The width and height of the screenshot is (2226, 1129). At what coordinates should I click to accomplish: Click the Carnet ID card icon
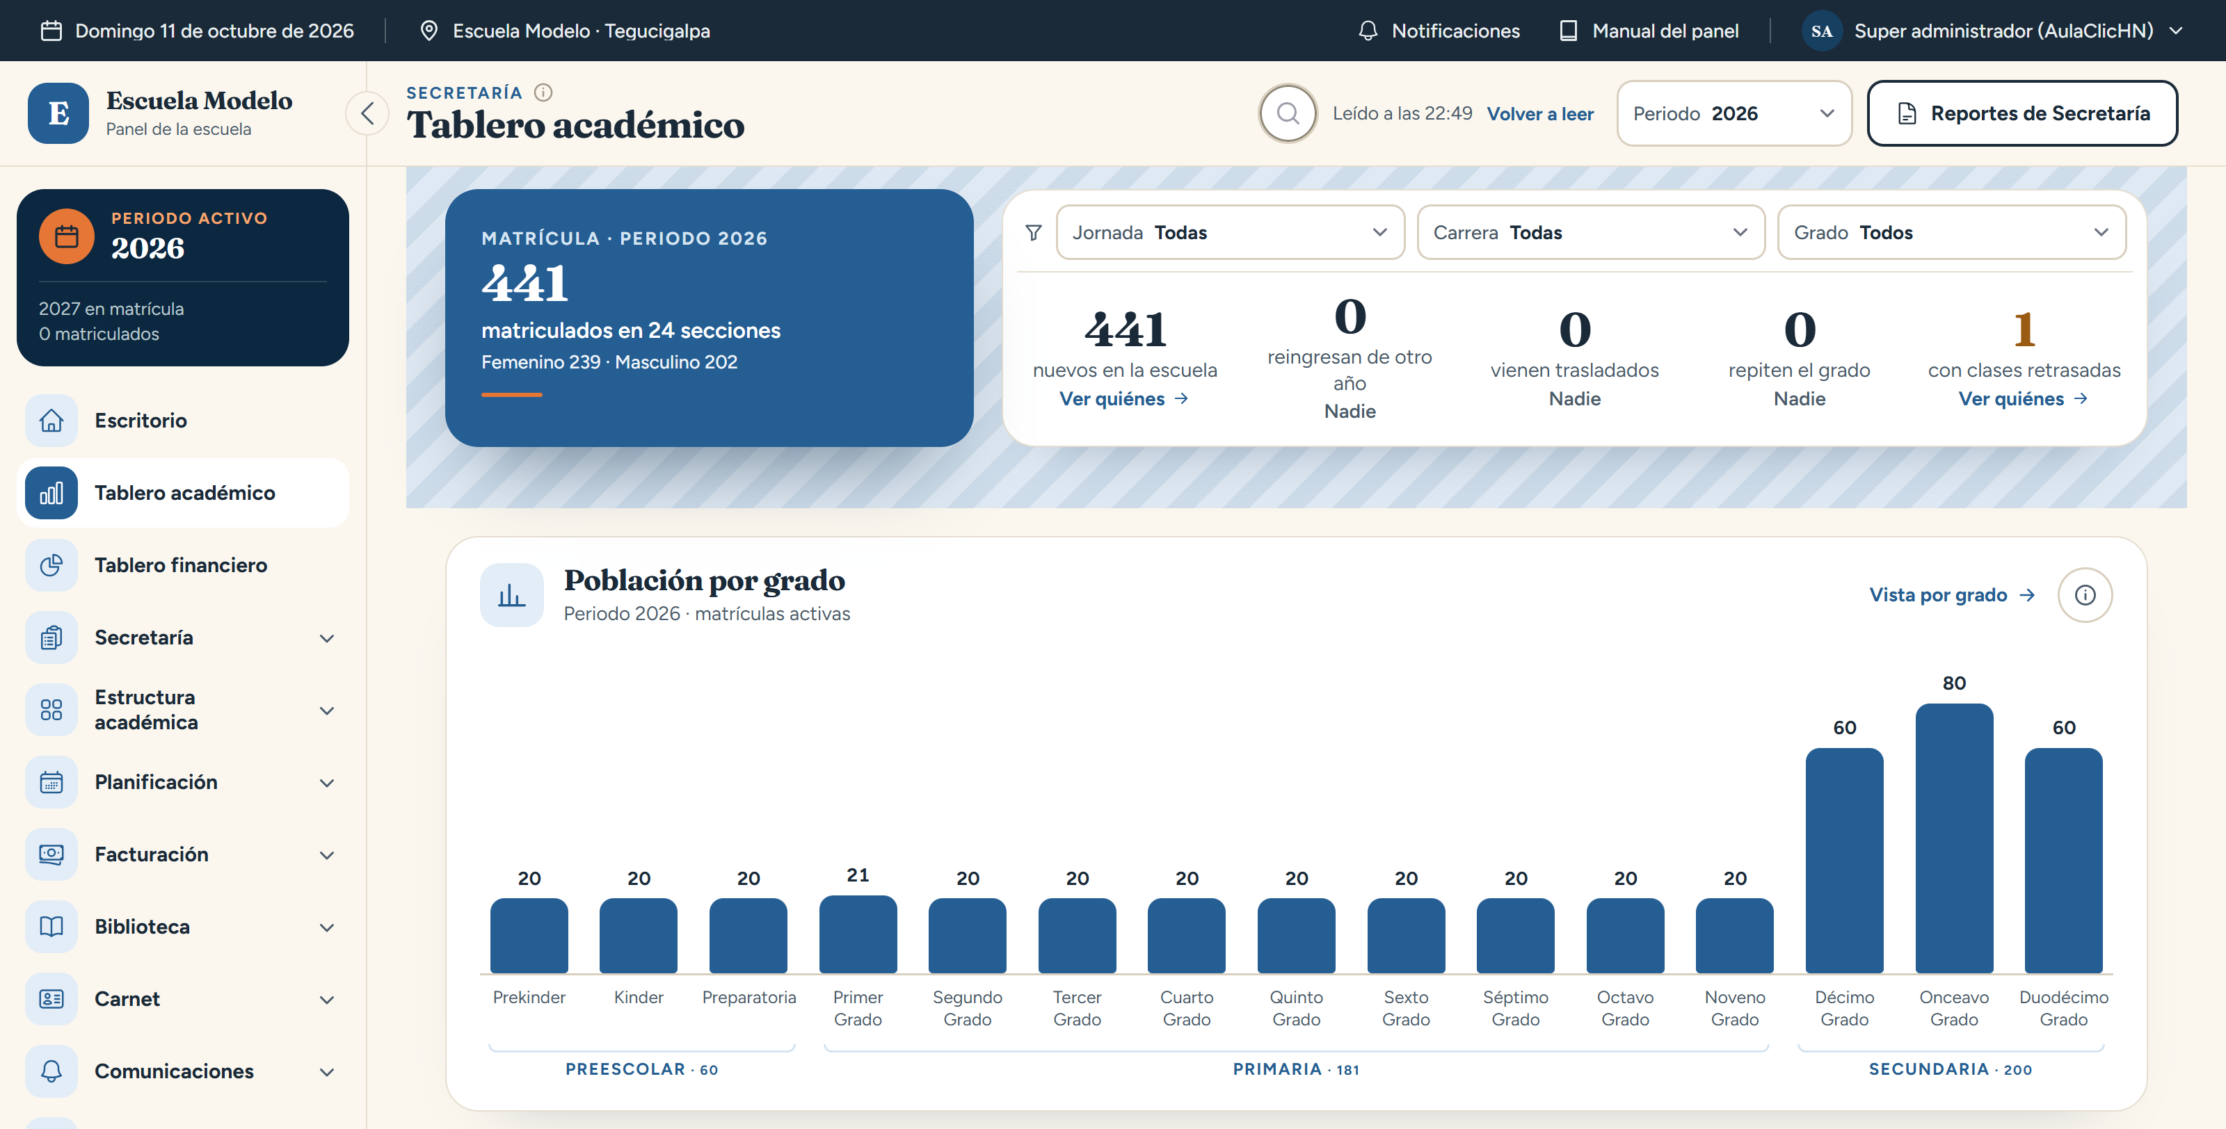click(51, 998)
